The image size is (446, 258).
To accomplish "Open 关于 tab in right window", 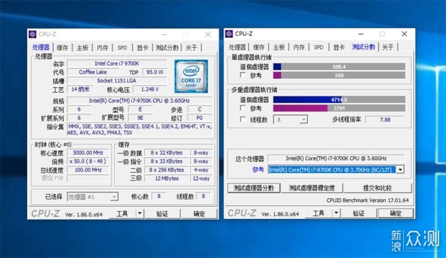I will click(x=388, y=47).
